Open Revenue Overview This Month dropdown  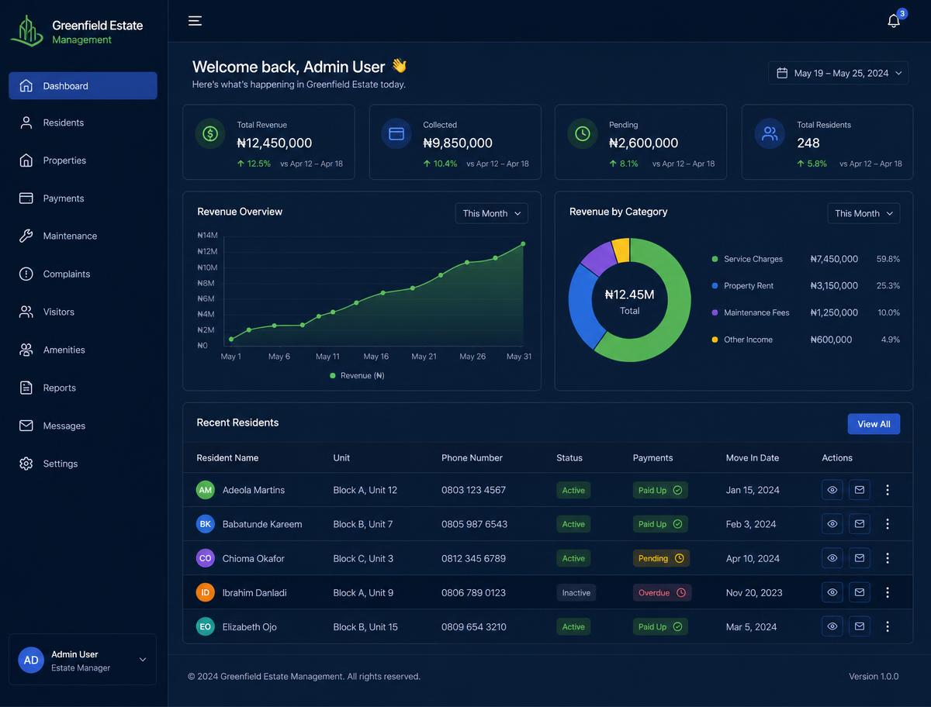coord(491,213)
